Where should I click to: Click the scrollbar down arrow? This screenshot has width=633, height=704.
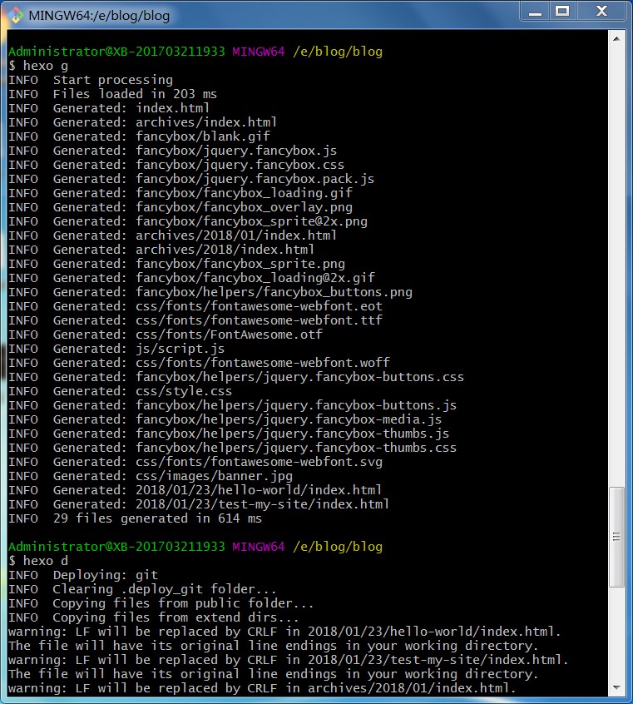(616, 687)
